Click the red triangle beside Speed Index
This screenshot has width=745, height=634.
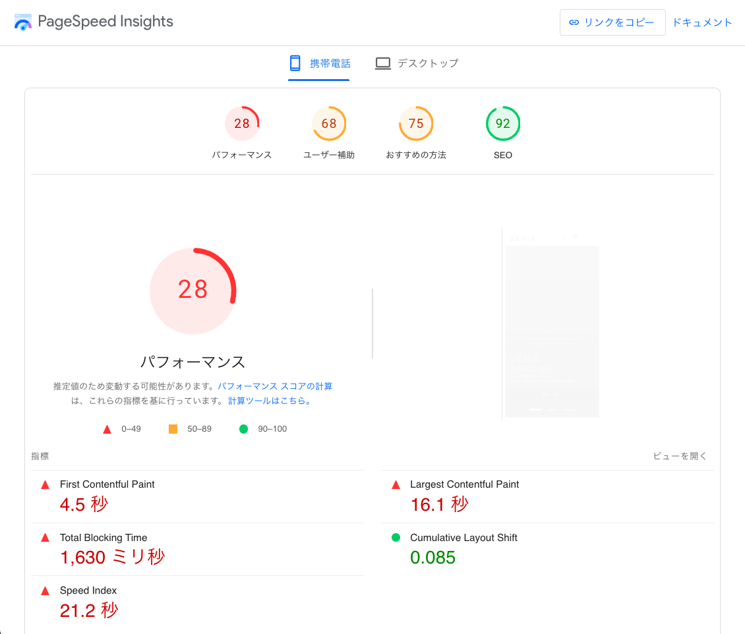(x=45, y=591)
